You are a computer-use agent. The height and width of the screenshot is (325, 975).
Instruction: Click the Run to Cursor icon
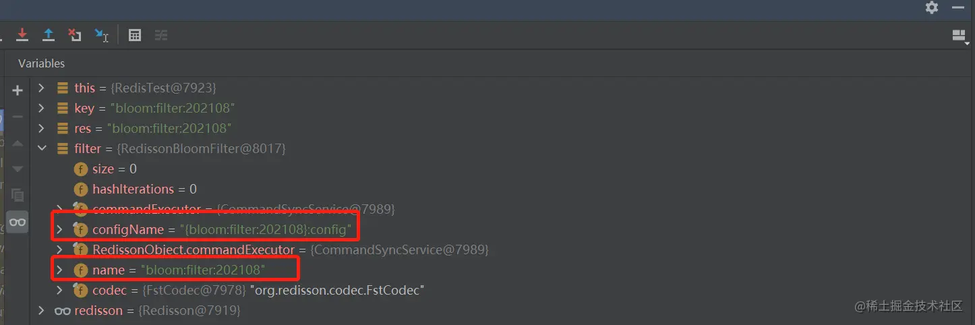pyautogui.click(x=101, y=35)
